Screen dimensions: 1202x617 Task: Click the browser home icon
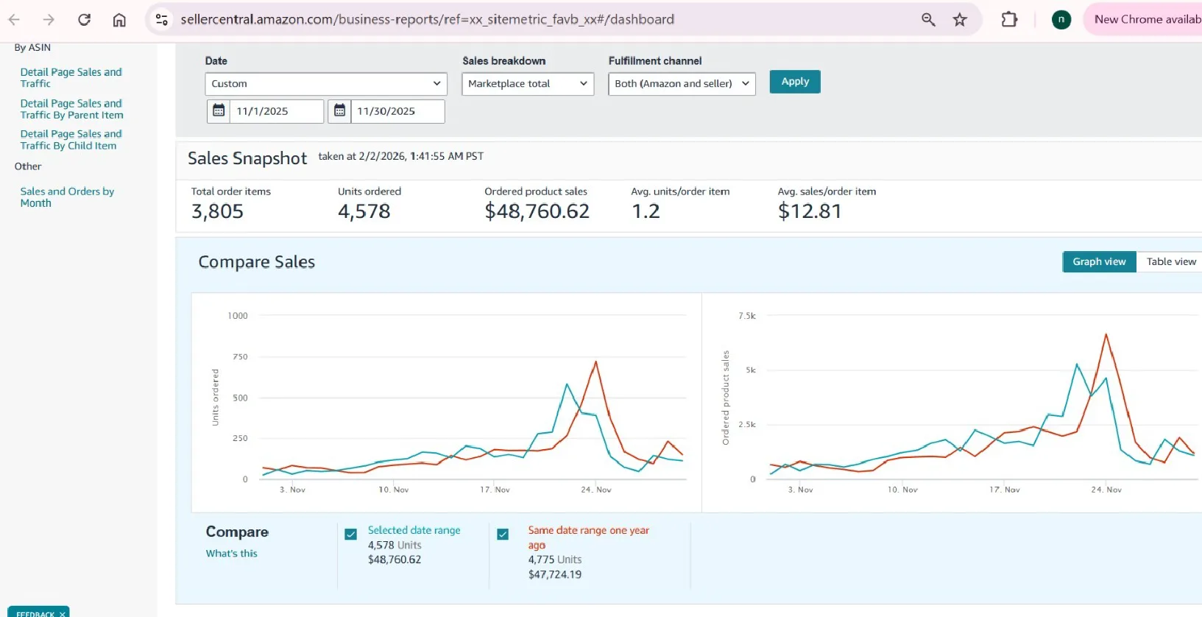119,20
